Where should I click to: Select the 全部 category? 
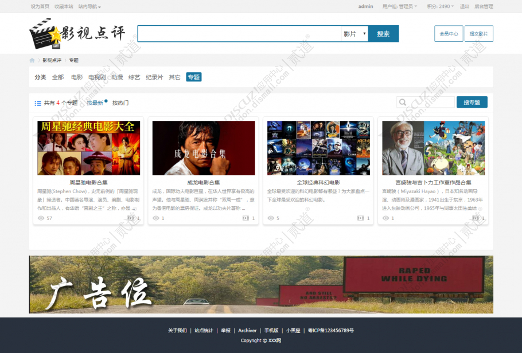pos(58,77)
